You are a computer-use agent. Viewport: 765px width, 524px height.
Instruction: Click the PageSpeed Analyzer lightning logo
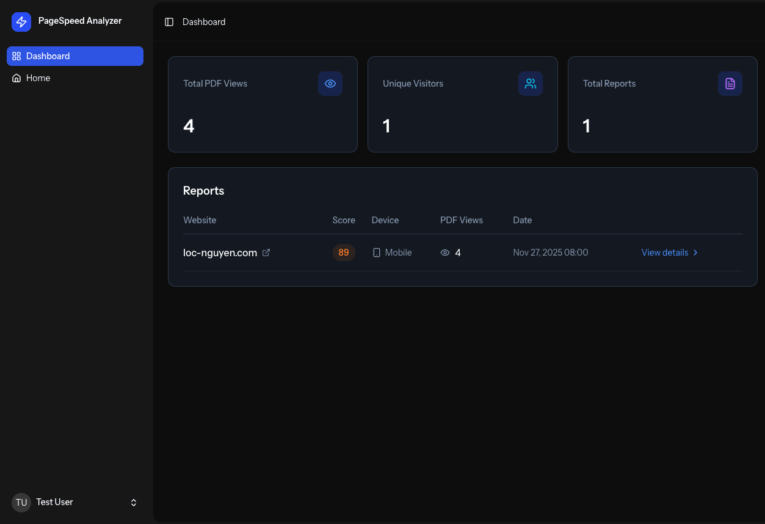pyautogui.click(x=21, y=21)
